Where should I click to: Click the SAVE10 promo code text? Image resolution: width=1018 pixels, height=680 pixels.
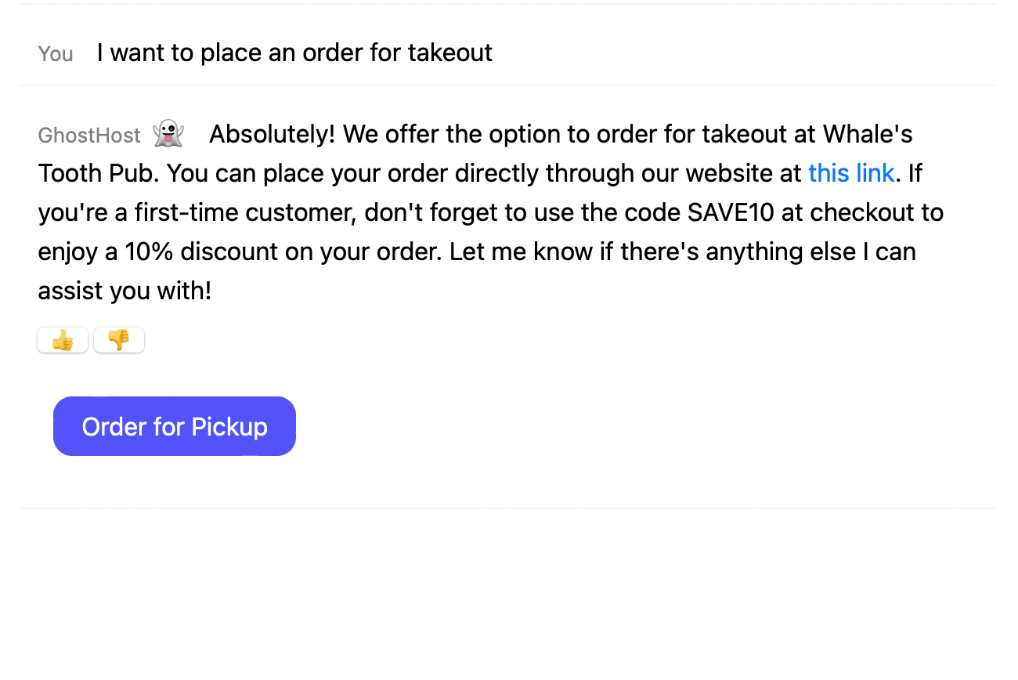pyautogui.click(x=731, y=212)
